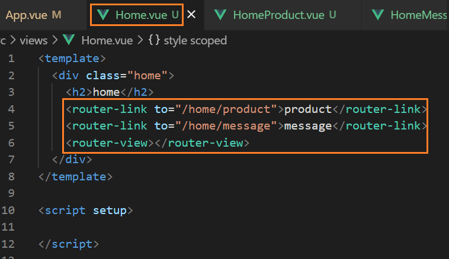The height and width of the screenshot is (259, 449).
Task: Click the 'router-view' opening tag
Action: (110, 143)
